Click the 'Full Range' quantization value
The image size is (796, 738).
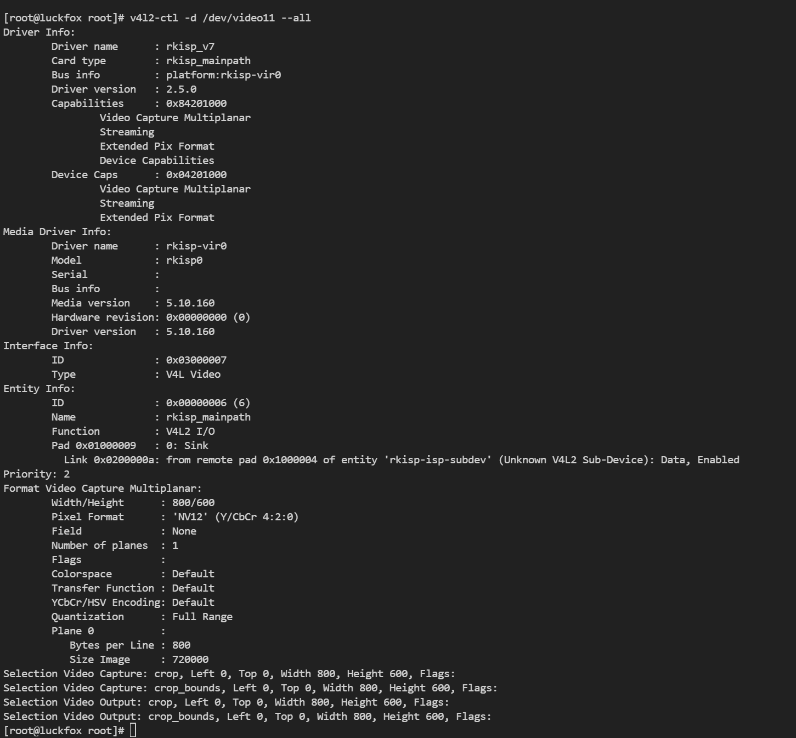(202, 616)
